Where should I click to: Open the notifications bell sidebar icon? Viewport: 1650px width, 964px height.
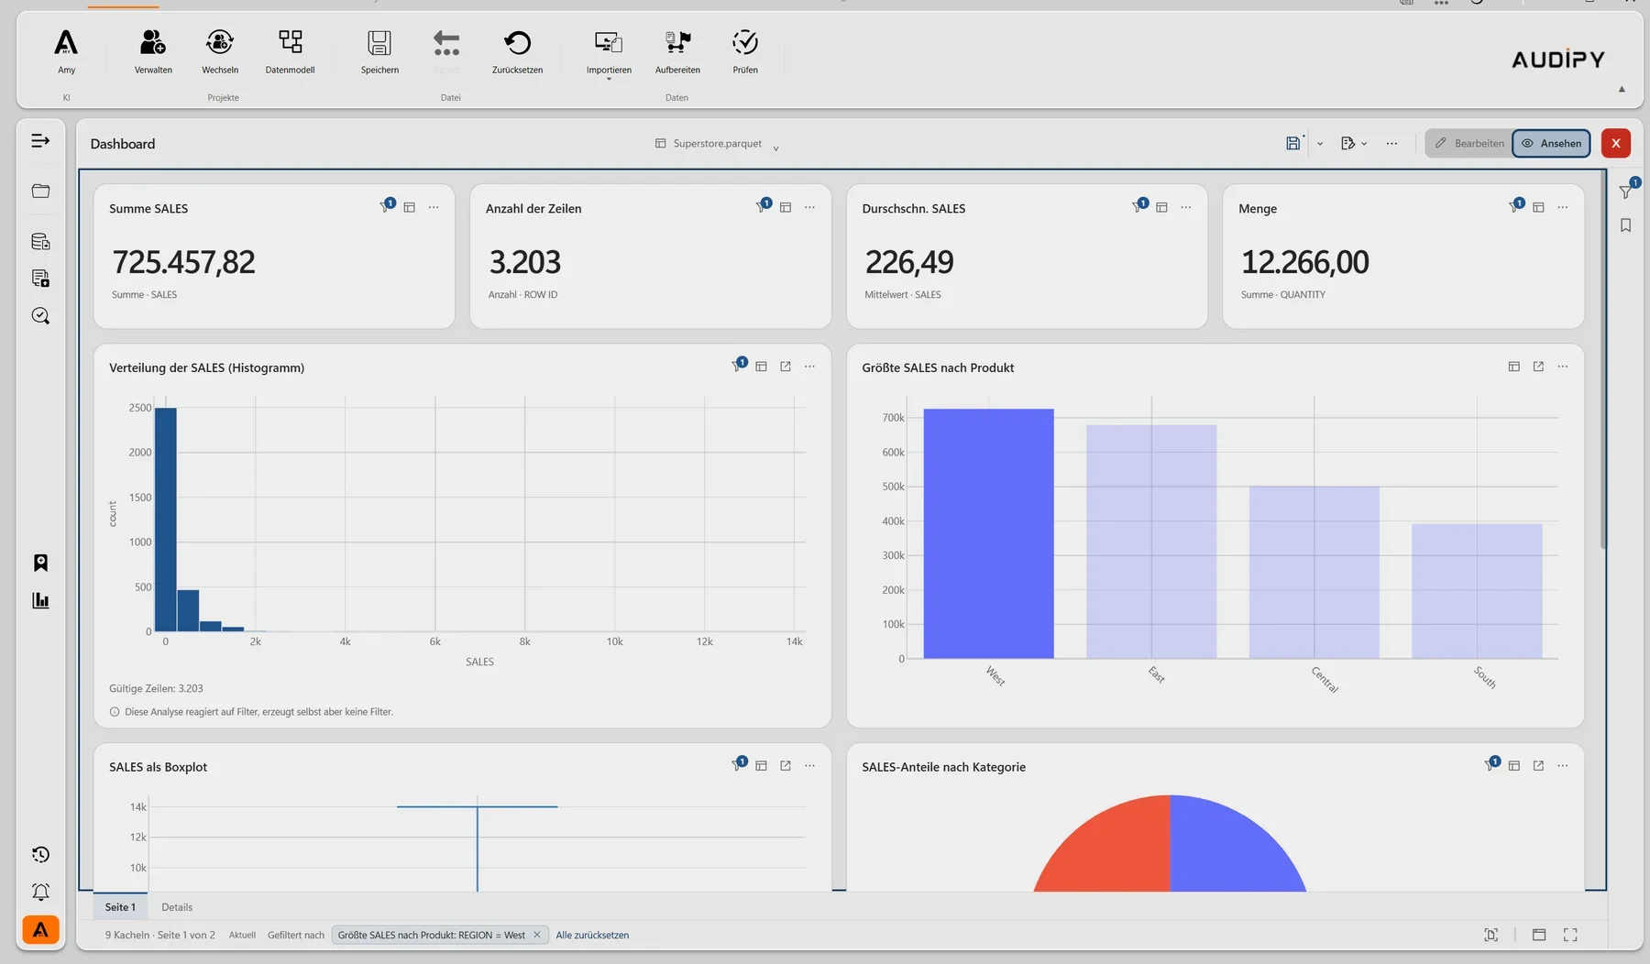(x=40, y=892)
